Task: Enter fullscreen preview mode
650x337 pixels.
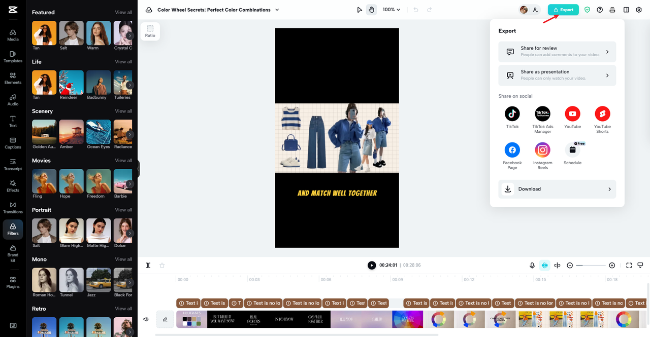Action: pos(629,265)
